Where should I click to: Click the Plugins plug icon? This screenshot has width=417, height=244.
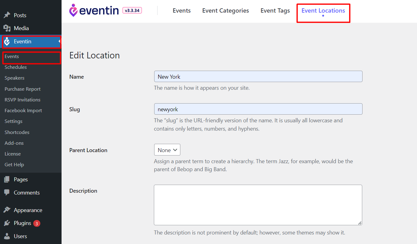[x=7, y=223]
